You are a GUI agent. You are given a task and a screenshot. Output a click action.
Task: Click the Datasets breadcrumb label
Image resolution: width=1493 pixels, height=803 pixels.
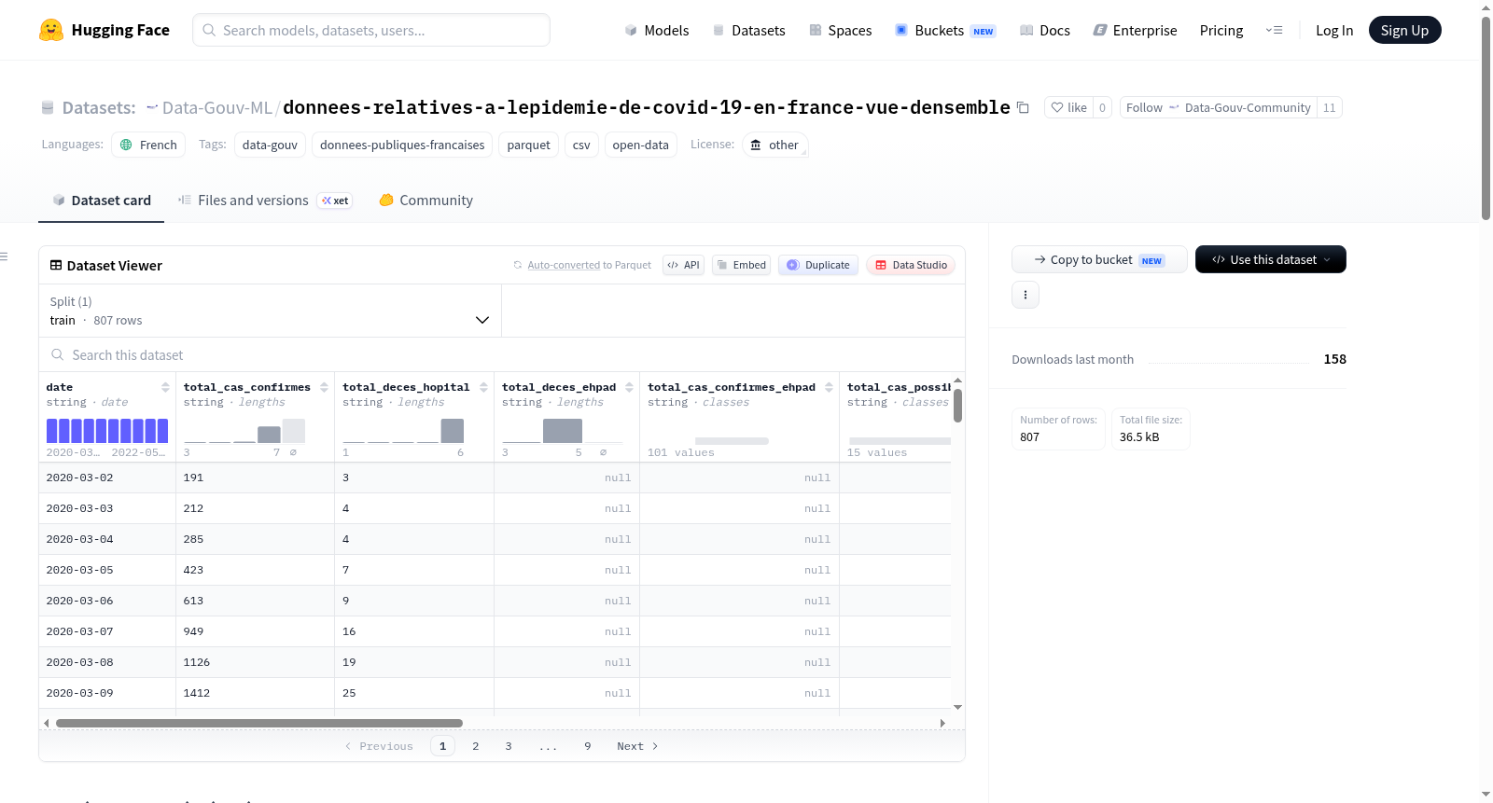pos(99,107)
